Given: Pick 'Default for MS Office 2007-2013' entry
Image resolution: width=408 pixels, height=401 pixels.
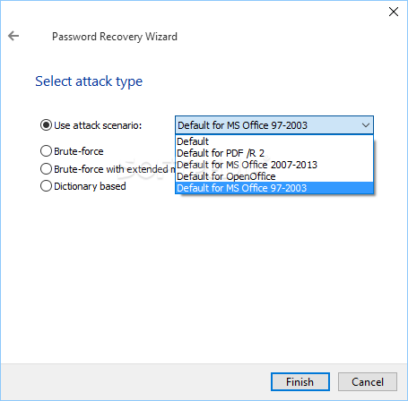Looking at the screenshot, I should tap(274, 165).
